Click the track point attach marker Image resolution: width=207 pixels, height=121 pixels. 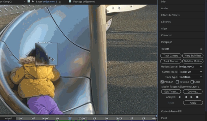point(47,54)
